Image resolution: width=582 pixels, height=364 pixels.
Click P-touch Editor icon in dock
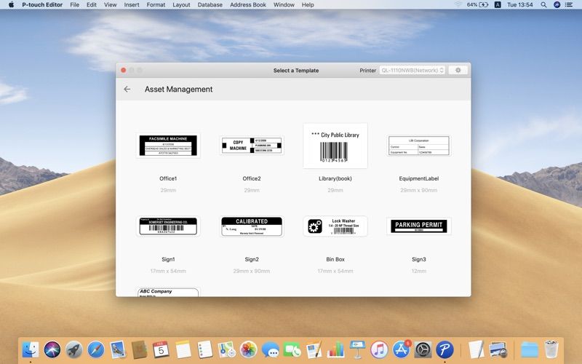[445, 349]
